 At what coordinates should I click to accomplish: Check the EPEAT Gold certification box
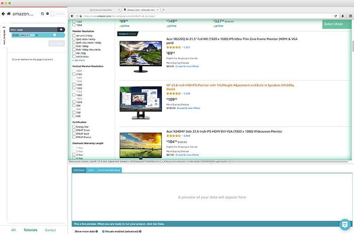(x=74, y=134)
